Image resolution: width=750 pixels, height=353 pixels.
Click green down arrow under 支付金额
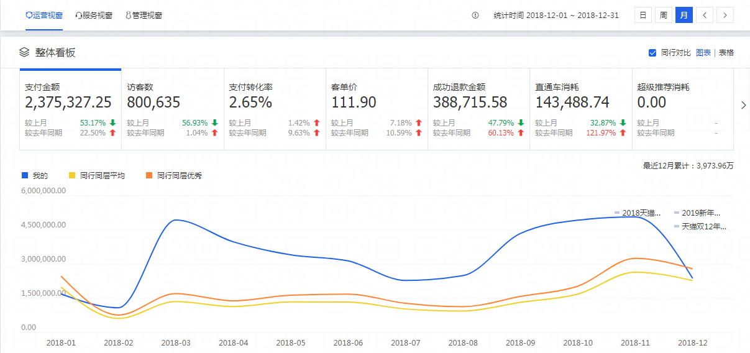[x=112, y=123]
